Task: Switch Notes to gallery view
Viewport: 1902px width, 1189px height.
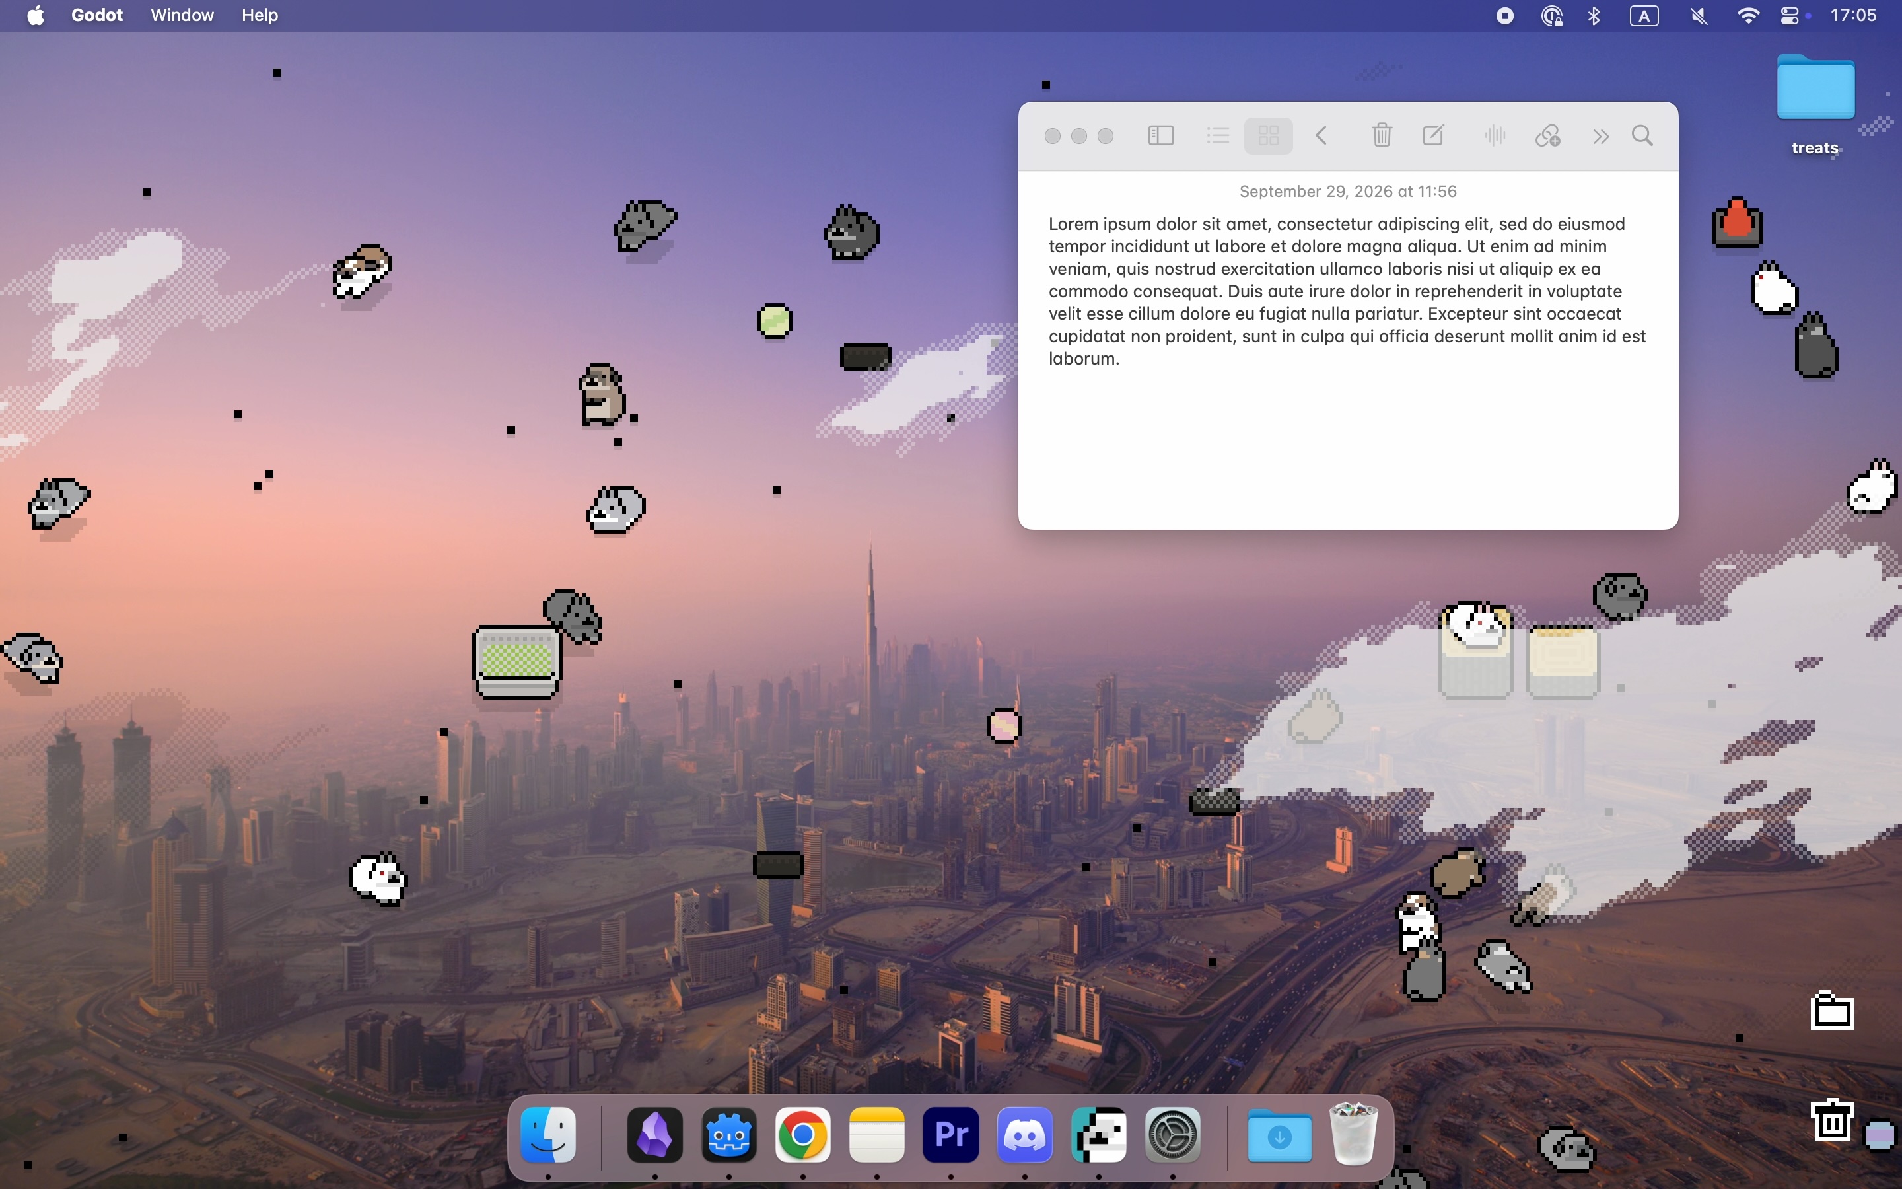Action: point(1269,136)
